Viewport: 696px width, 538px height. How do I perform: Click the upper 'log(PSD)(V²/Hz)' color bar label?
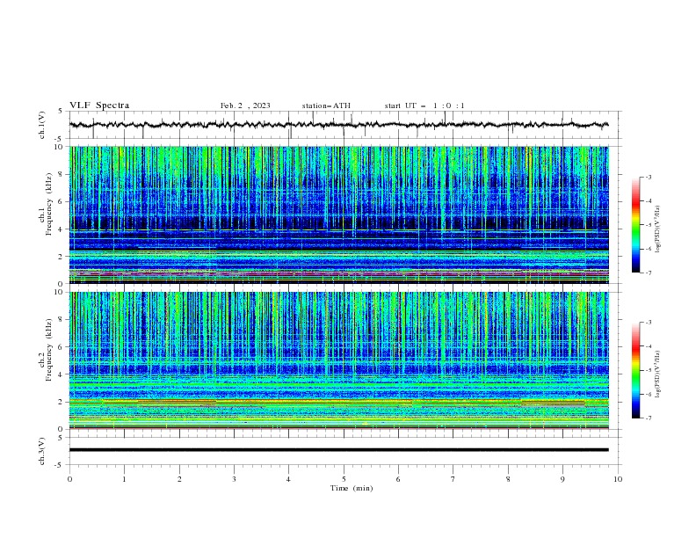tap(657, 229)
